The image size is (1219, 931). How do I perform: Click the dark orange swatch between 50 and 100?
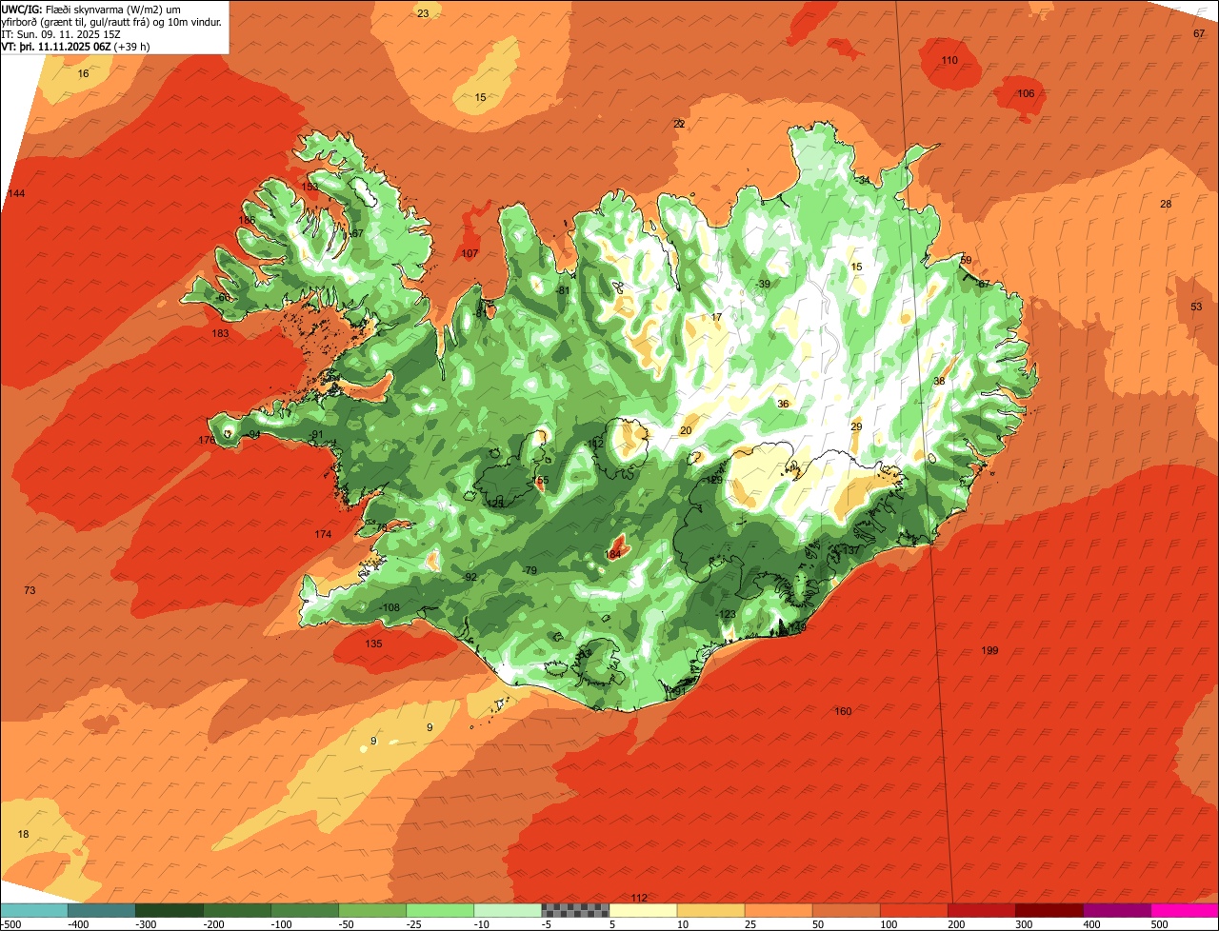click(846, 910)
